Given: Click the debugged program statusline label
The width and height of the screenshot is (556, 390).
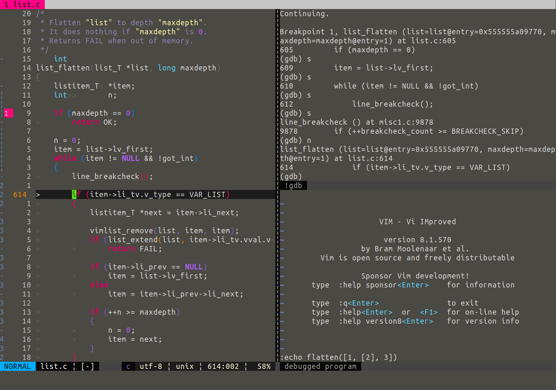Looking at the screenshot, I should [320, 366].
